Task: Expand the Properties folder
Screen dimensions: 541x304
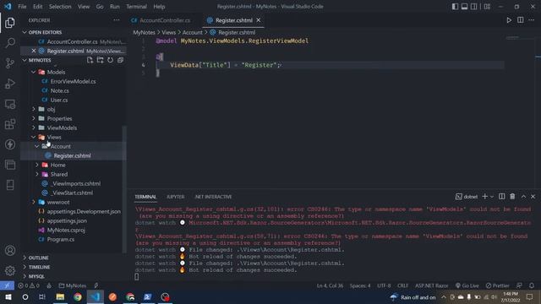Action: 34,118
